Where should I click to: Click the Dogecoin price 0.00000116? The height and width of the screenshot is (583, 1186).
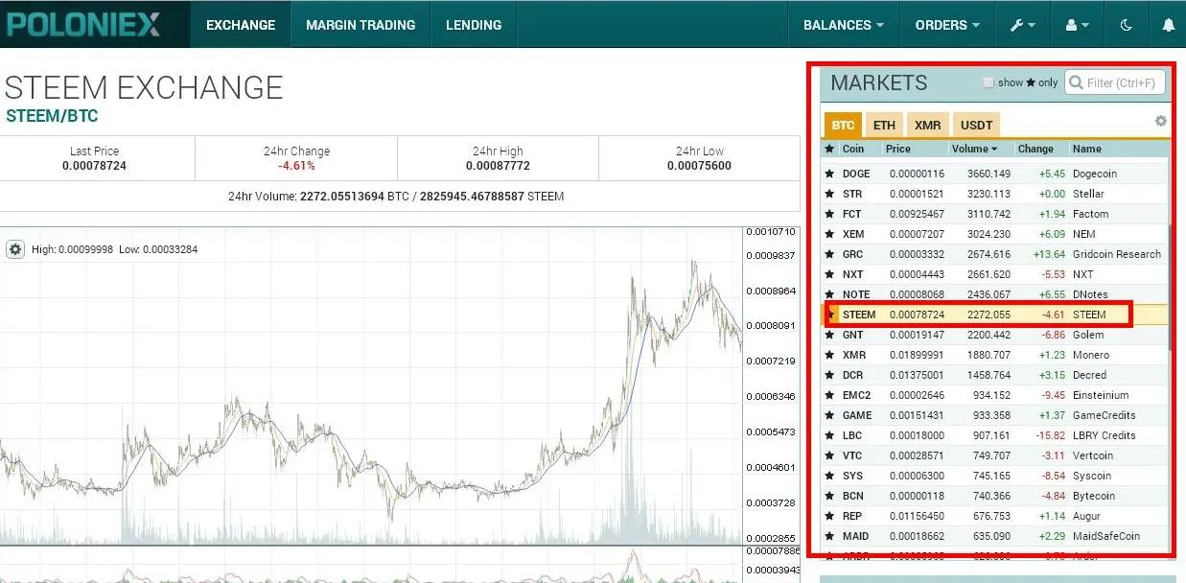[x=917, y=174]
